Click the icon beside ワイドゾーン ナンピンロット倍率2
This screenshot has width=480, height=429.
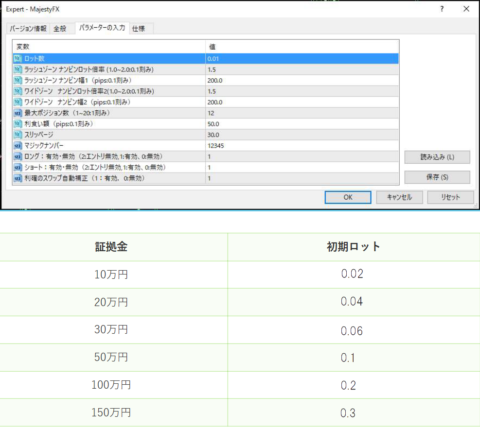click(18, 91)
